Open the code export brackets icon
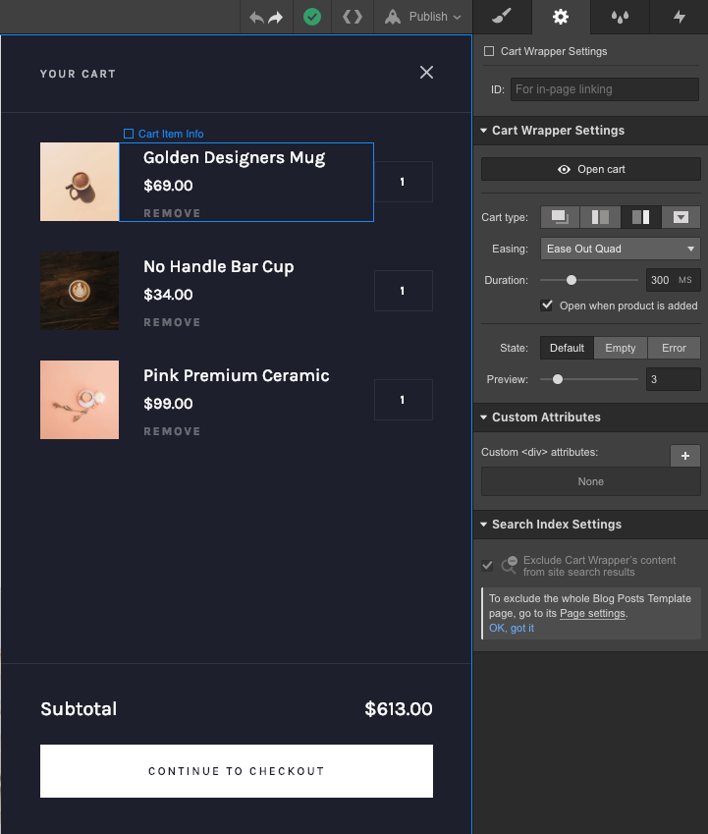 pyautogui.click(x=353, y=17)
